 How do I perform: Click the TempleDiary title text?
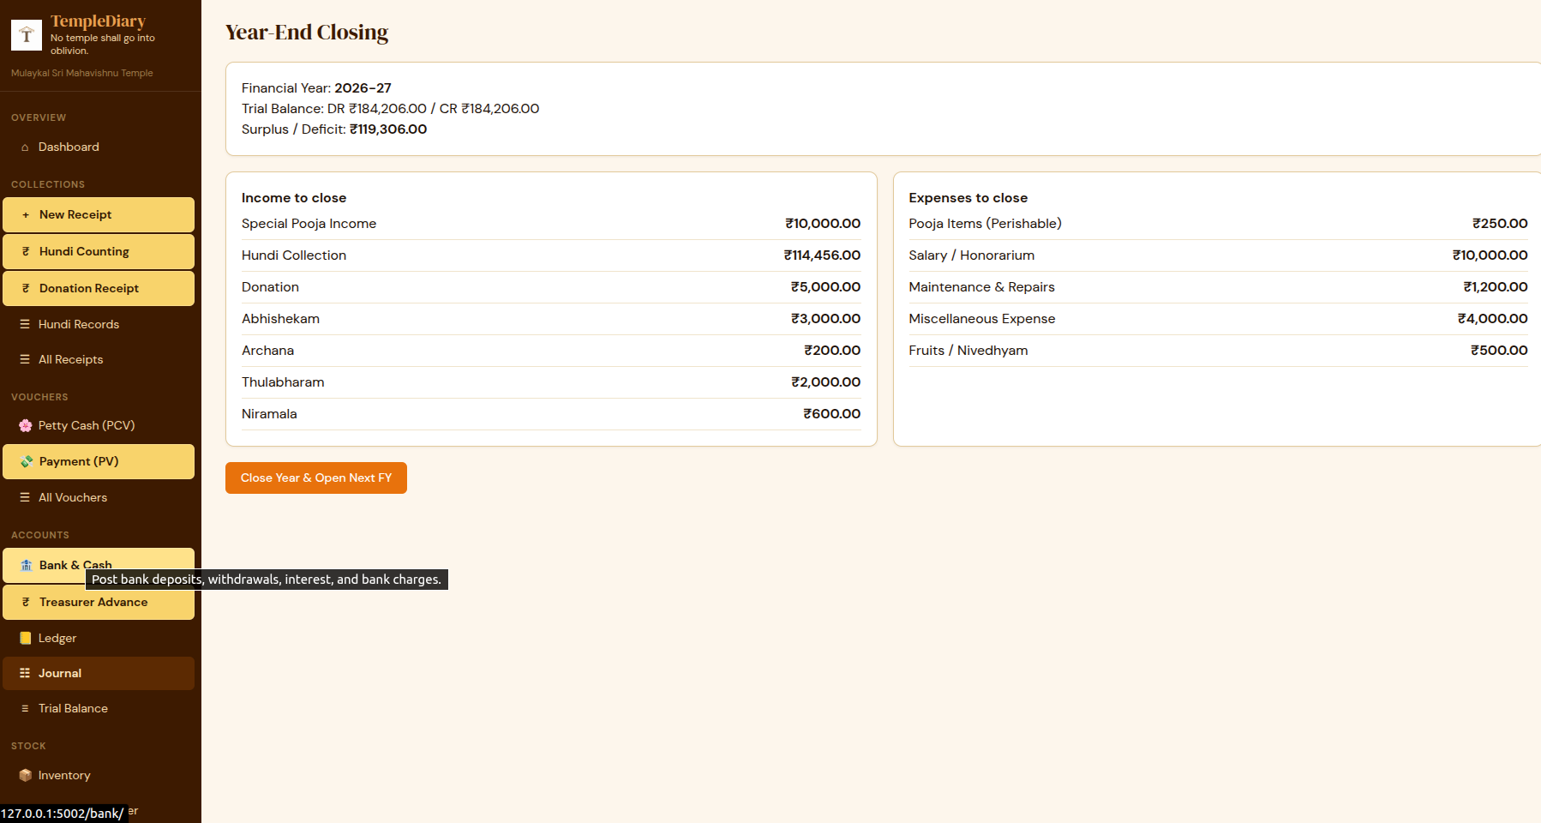pos(98,21)
